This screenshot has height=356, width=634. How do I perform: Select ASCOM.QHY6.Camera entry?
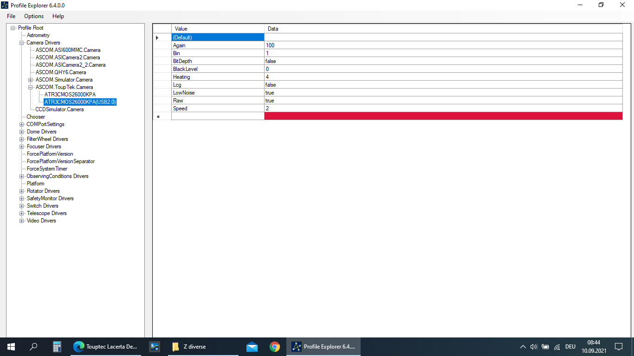pyautogui.click(x=61, y=72)
